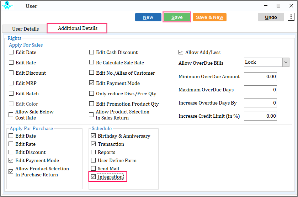This screenshot has width=298, height=197.
Task: Tick Edit Discount under Apply For Purchase
Action: tap(11, 152)
